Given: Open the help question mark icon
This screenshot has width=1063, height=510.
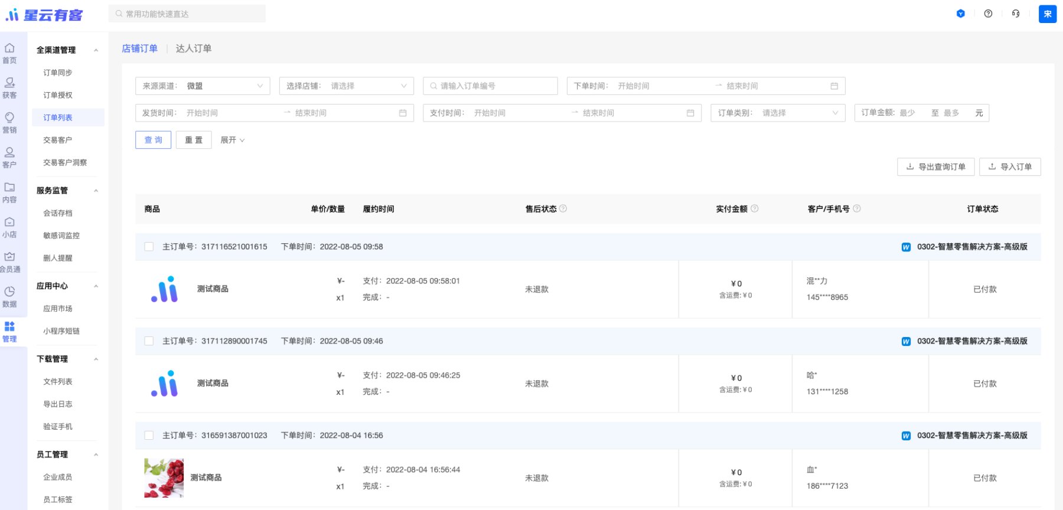Looking at the screenshot, I should click(988, 14).
